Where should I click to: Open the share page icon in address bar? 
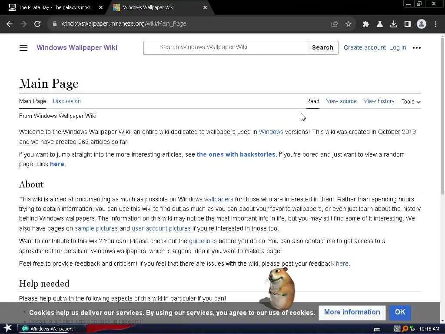pyautogui.click(x=335, y=24)
